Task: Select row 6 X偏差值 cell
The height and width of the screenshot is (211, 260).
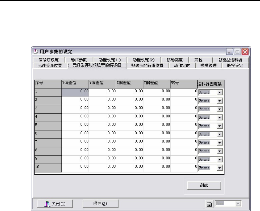Action: coord(75,135)
